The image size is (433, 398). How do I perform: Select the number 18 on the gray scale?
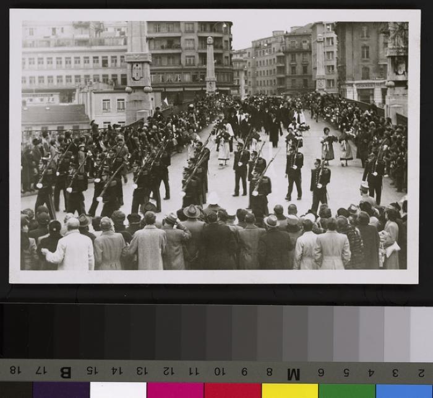(15, 371)
